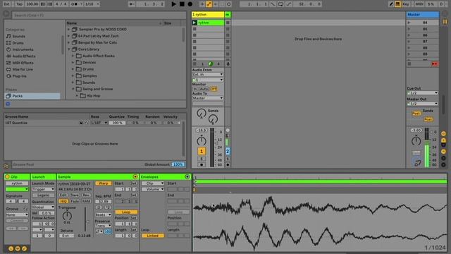Arm global recording with the round Record button

190,4
